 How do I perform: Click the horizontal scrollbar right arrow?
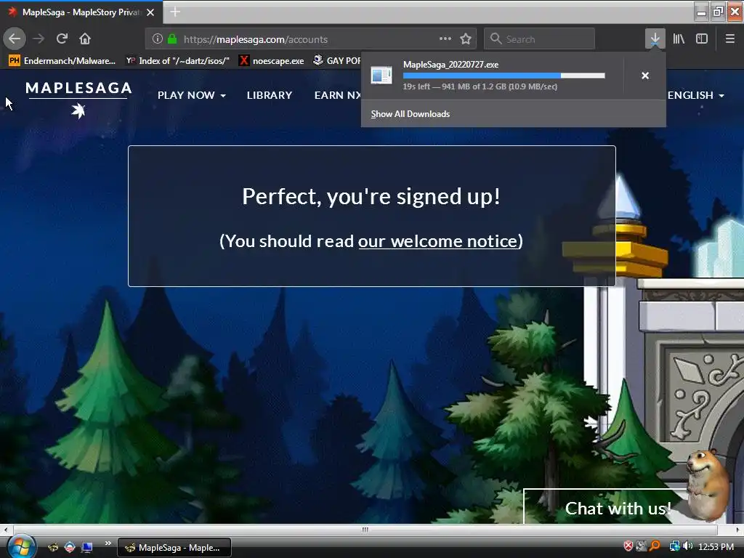tap(737, 530)
